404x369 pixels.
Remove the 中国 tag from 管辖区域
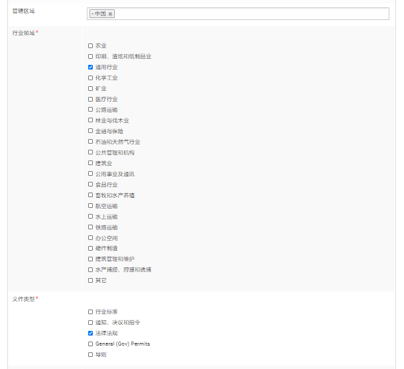[x=110, y=14]
